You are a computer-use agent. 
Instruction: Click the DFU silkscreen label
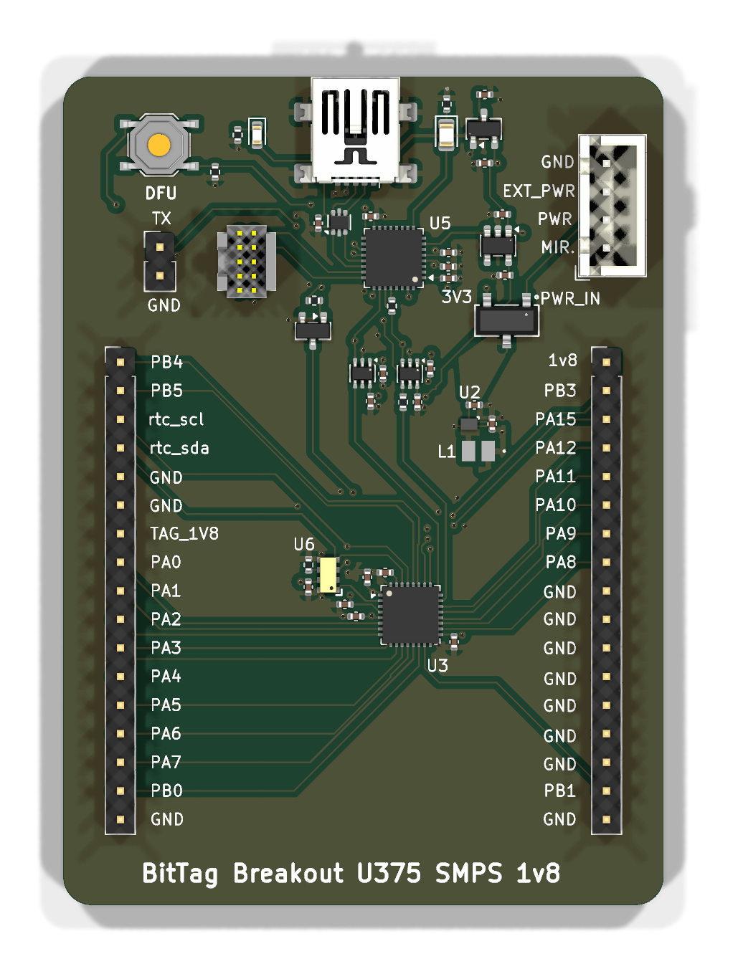(161, 194)
